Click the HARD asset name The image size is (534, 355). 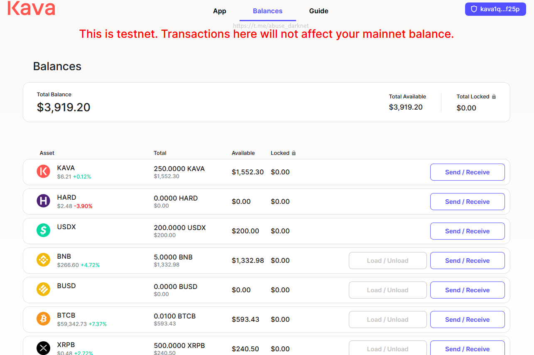coord(67,198)
